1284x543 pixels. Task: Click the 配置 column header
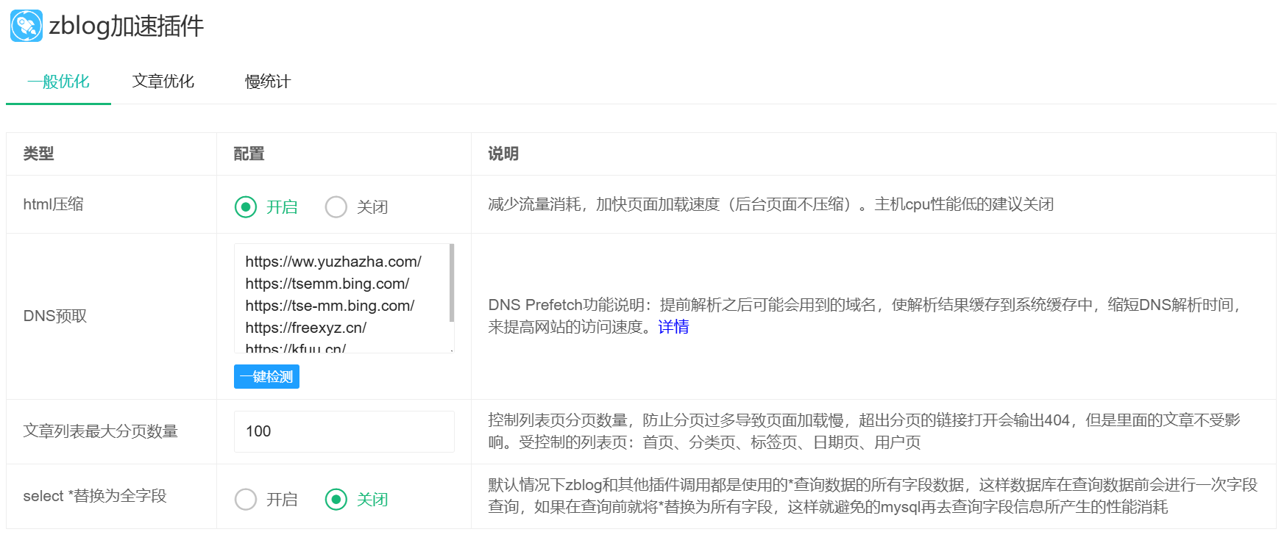[x=249, y=154]
